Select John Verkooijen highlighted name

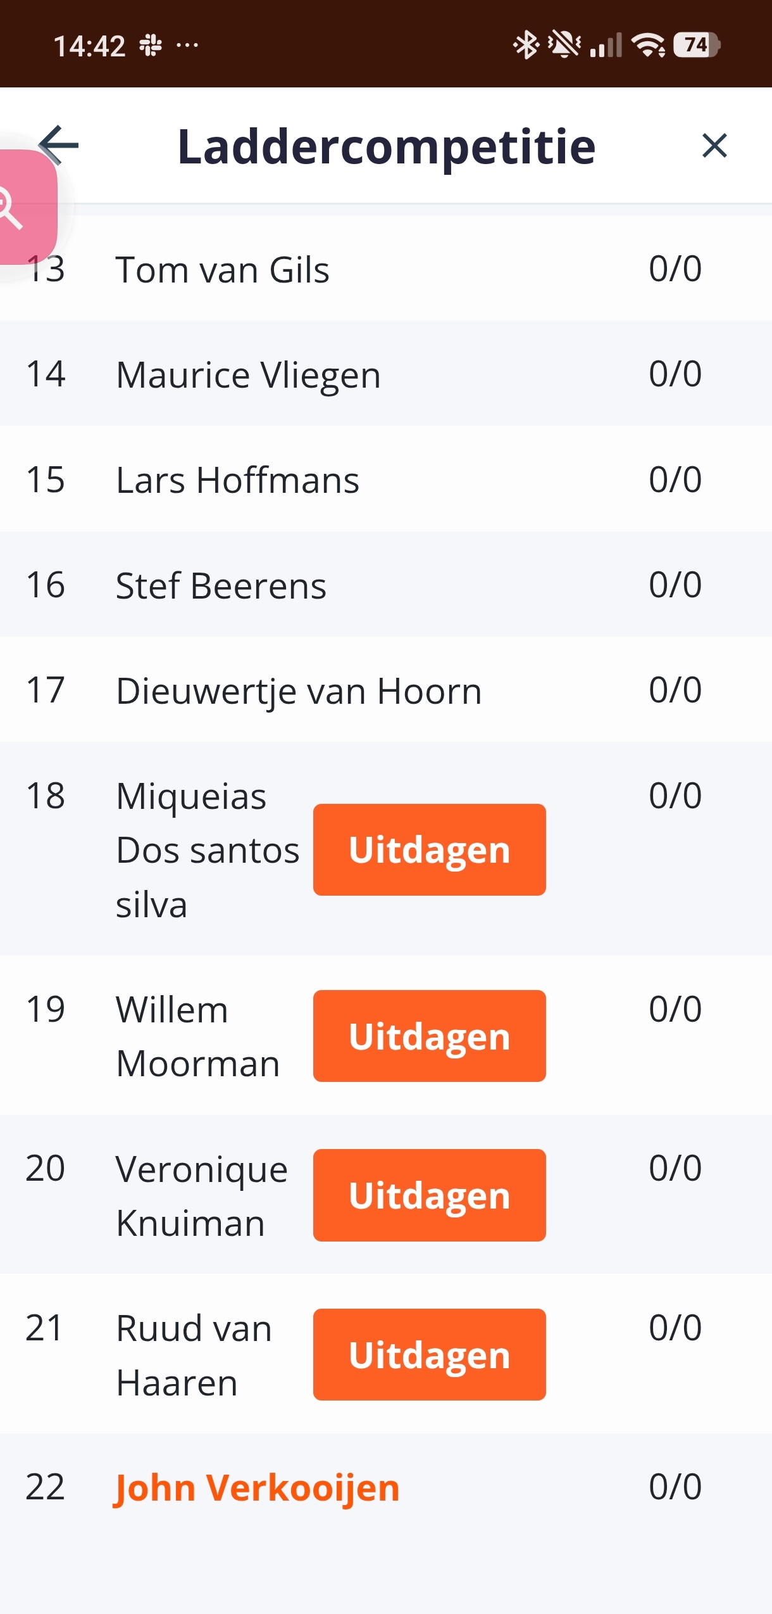click(x=257, y=1487)
